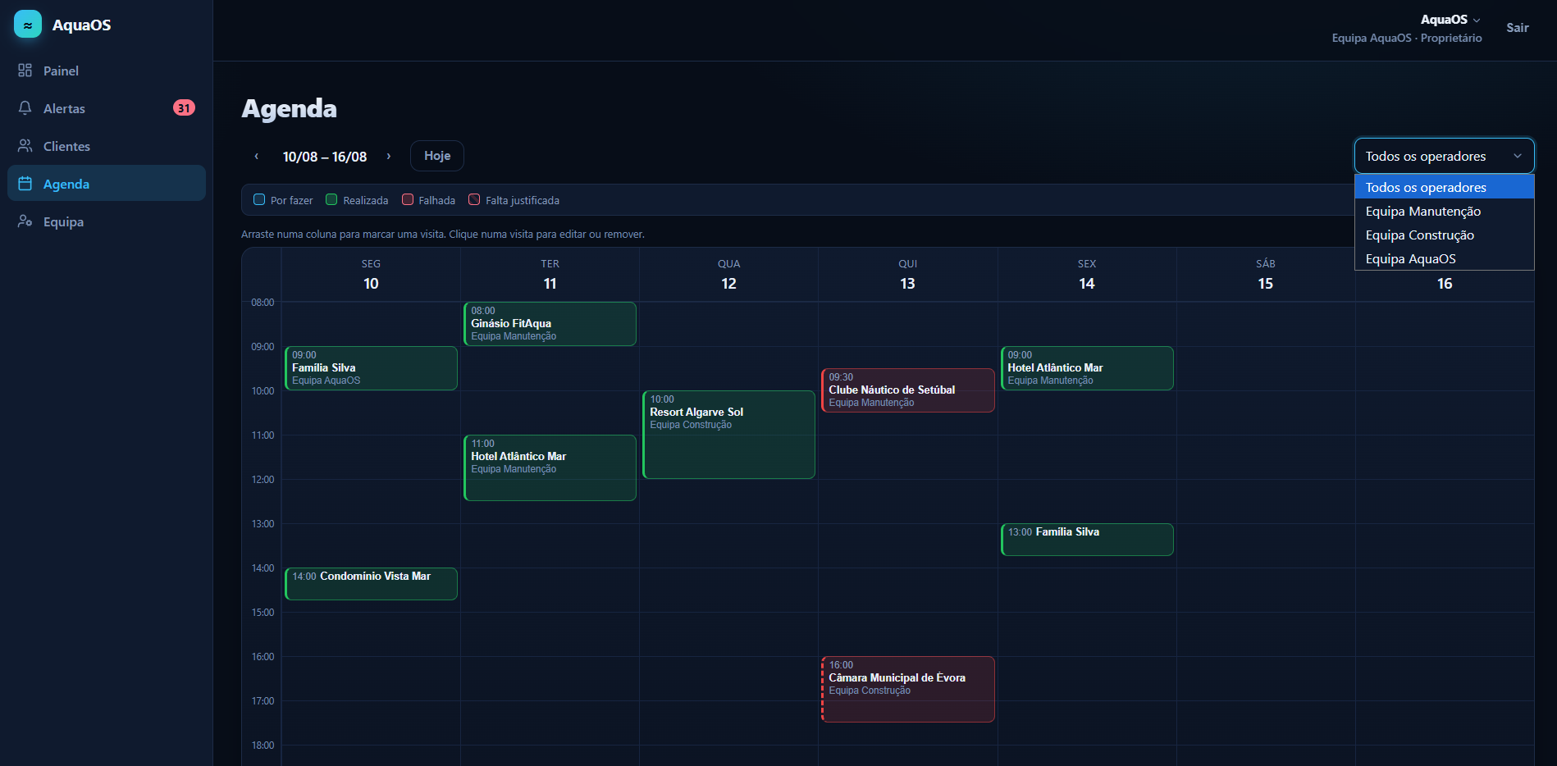Image resolution: width=1557 pixels, height=766 pixels.
Task: Click the Hoje button
Action: 437,156
